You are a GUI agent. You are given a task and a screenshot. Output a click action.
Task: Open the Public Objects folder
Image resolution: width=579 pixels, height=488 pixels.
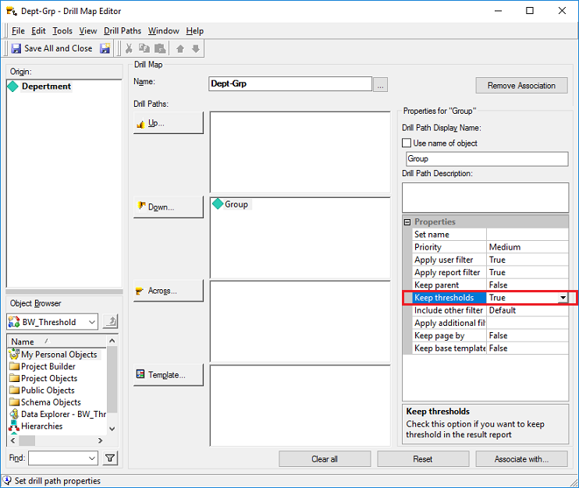click(42, 391)
